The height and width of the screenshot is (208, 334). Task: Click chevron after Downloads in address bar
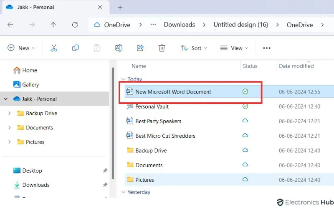[204, 25]
